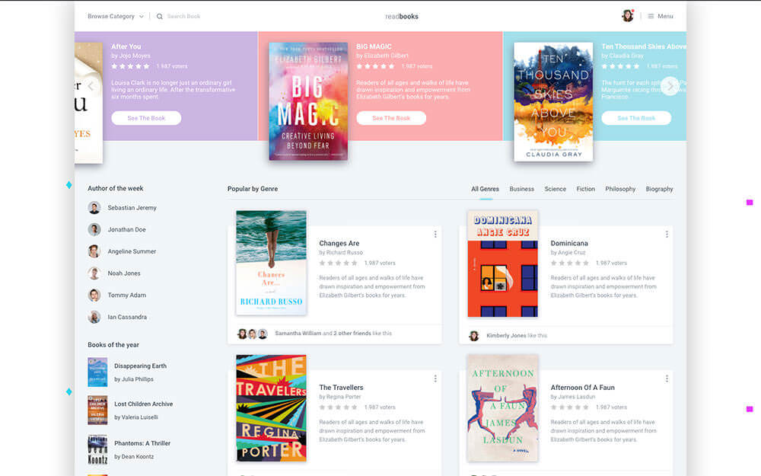Screen dimensions: 761x476
Task: Open Lost Children Archive book title
Action: pos(143,404)
